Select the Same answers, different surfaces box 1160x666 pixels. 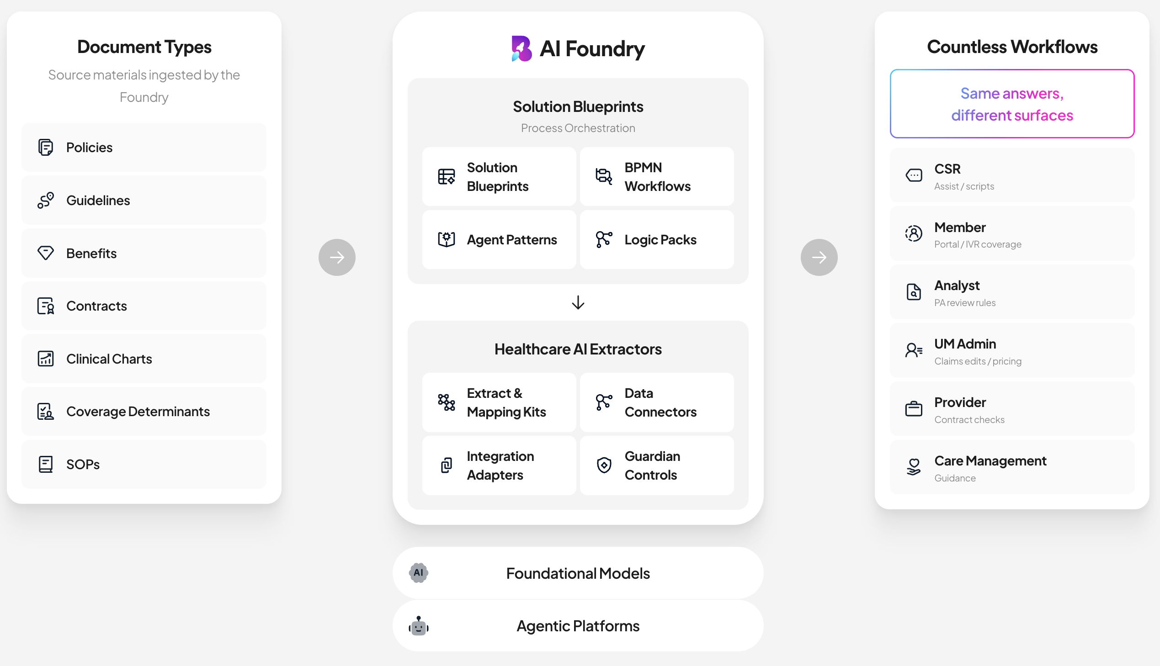click(1012, 104)
